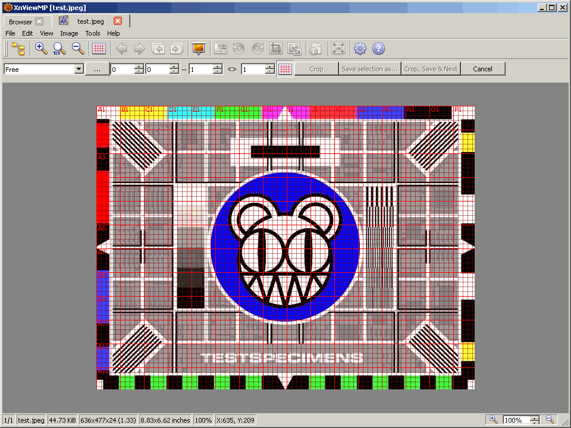Open the Help menu
Image resolution: width=571 pixels, height=428 pixels.
(113, 33)
